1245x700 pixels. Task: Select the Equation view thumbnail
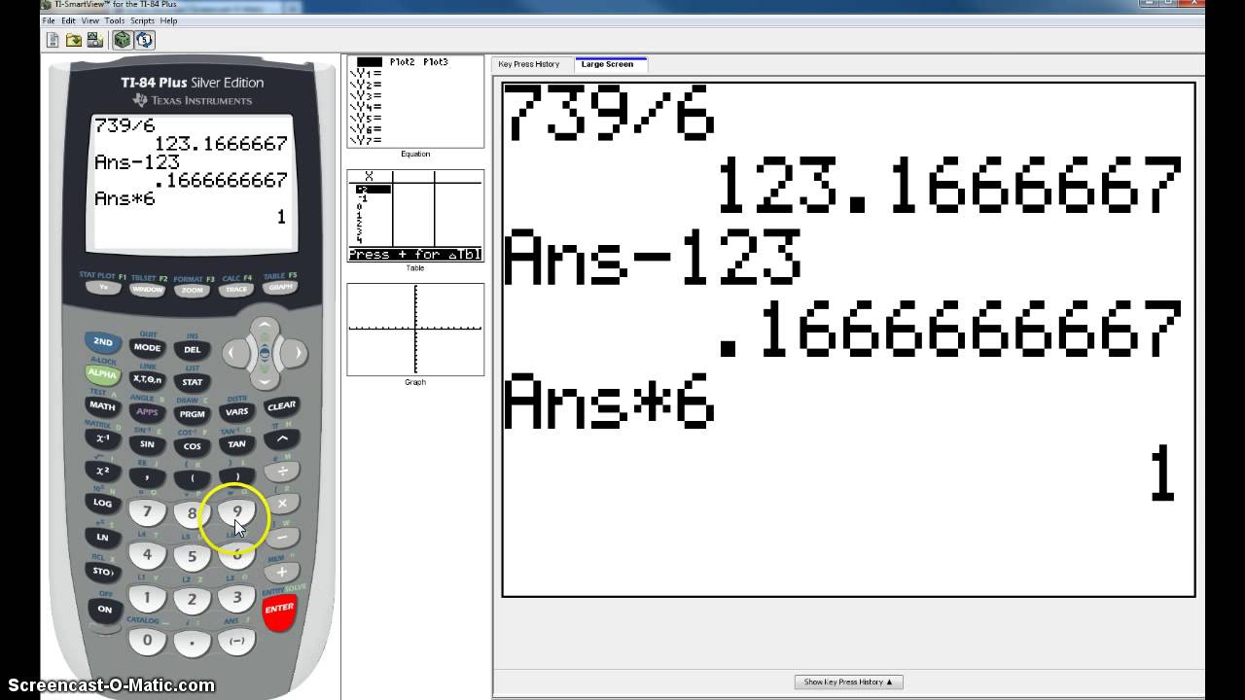[415, 102]
